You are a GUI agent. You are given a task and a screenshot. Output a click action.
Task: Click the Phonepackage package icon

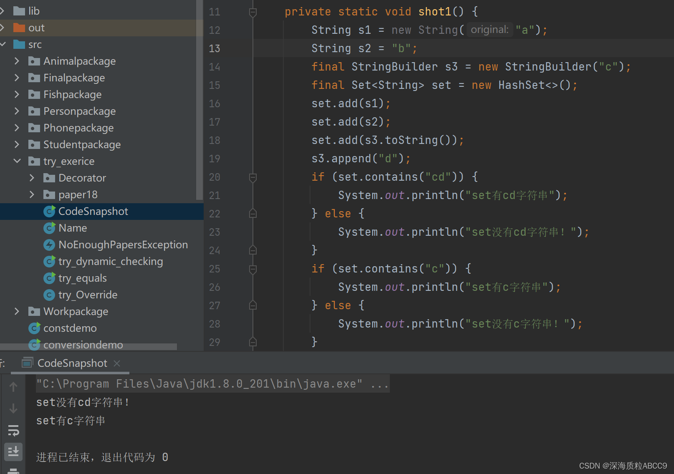click(34, 128)
